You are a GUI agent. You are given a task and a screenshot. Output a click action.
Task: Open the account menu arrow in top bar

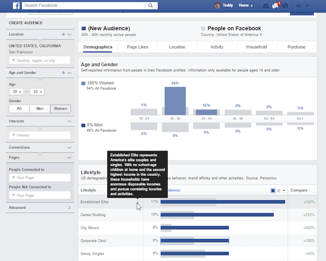tap(307, 6)
